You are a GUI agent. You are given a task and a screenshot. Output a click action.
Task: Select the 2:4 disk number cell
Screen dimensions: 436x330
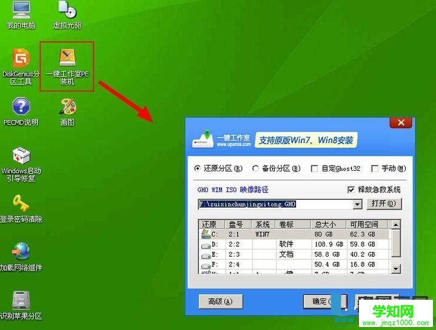tap(234, 265)
